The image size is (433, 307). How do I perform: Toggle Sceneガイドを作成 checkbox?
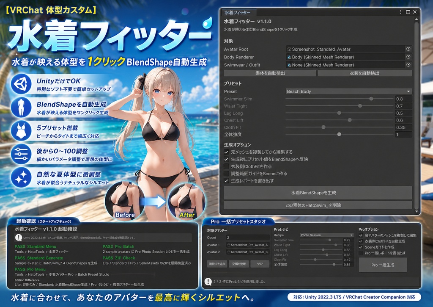tap(361, 247)
